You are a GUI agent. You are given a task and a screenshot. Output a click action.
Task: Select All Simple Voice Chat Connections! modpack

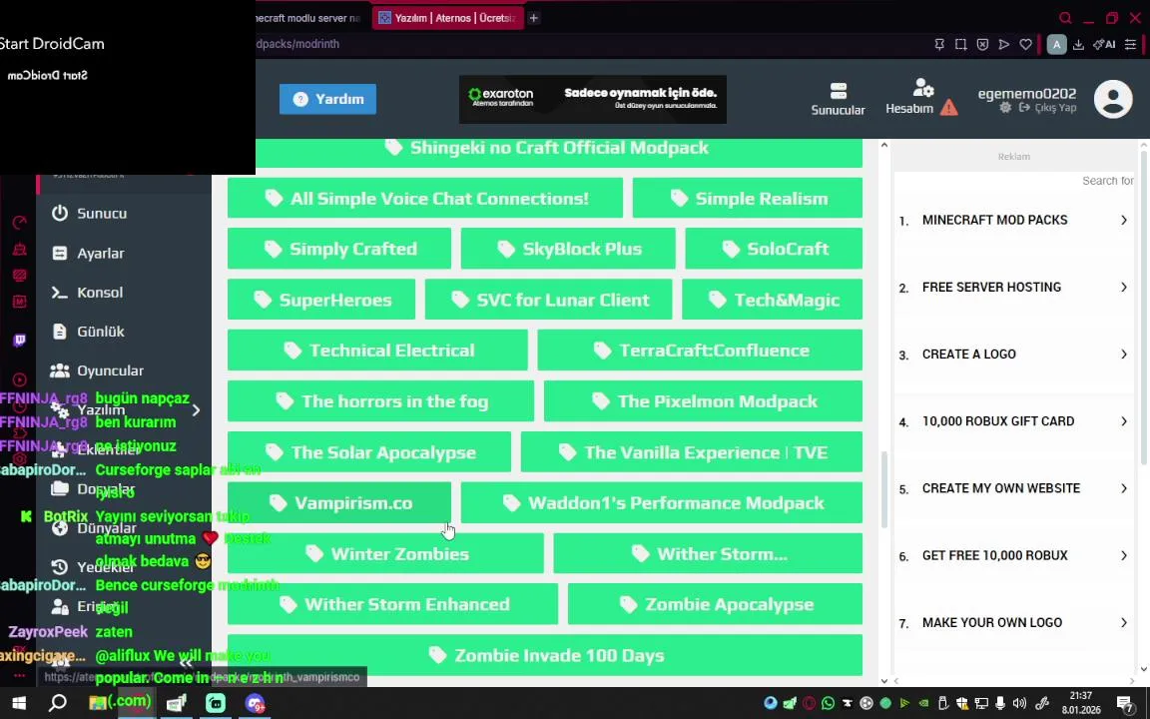click(424, 198)
